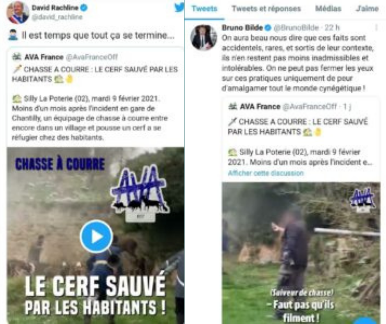Image resolution: width=386 pixels, height=324 pixels.
Task: Open Bruno Bilde's profile picture
Action: click(x=204, y=37)
